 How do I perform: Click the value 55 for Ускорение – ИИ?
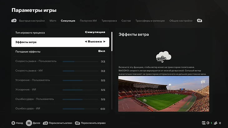[x=103, y=90]
